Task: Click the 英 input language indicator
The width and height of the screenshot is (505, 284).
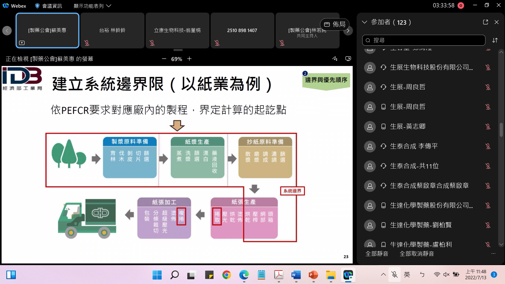Action: (407, 275)
